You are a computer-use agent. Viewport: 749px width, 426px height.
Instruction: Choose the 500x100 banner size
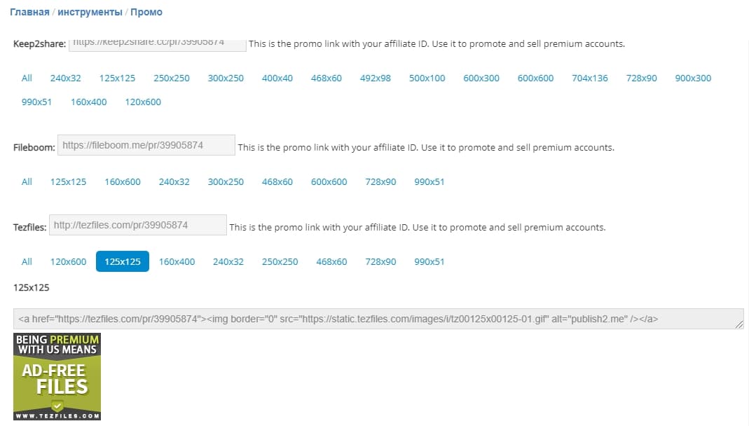(x=427, y=78)
